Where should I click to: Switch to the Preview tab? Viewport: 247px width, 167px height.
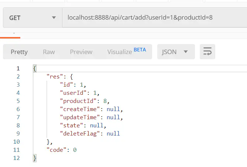coord(81,52)
